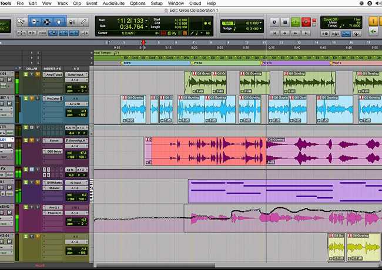Select the purple MIDI clip

285,191
